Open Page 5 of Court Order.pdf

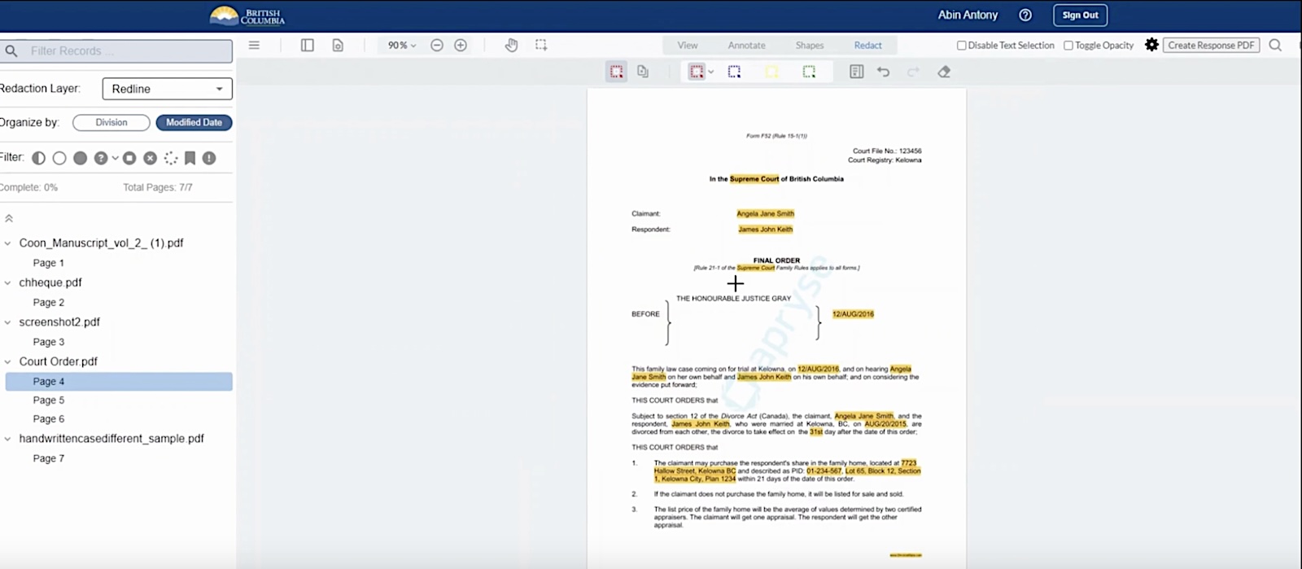click(x=48, y=400)
